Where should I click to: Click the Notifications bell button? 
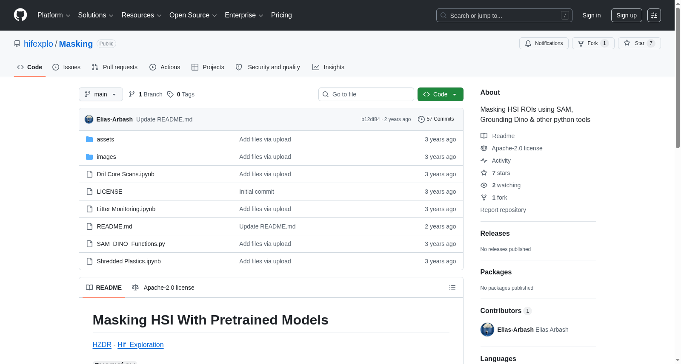tap(544, 43)
